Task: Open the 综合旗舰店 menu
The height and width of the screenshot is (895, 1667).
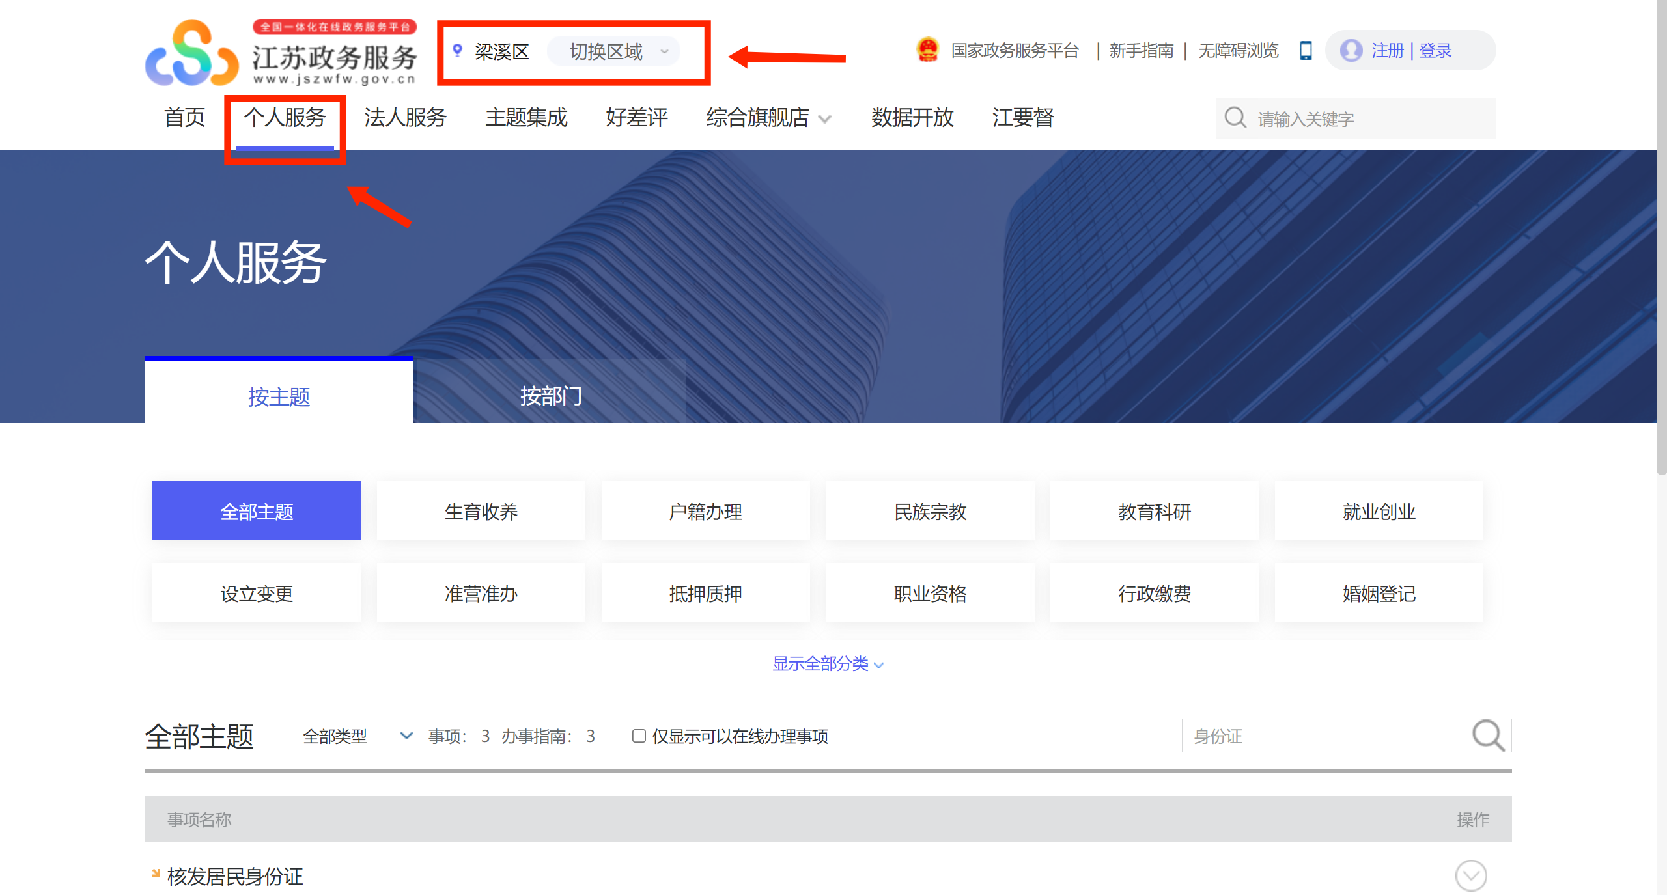Action: coord(768,118)
